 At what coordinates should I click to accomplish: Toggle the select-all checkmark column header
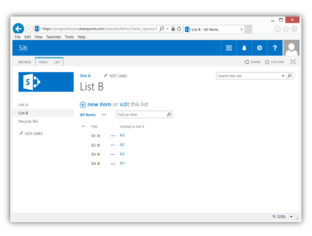[83, 126]
